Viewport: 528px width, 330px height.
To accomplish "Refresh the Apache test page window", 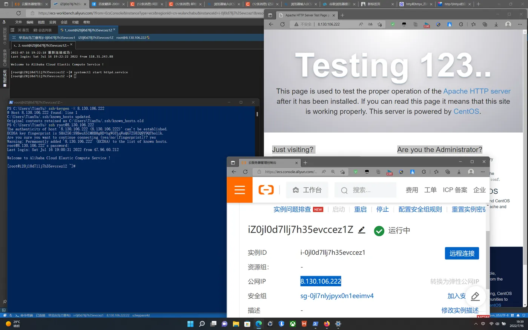I will click(x=282, y=24).
